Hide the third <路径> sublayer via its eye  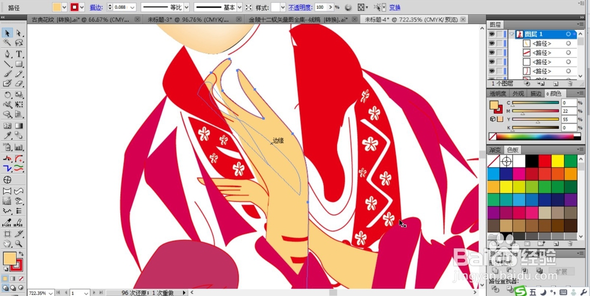pos(492,62)
